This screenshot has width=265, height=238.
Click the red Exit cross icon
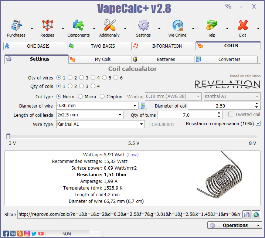243,25
